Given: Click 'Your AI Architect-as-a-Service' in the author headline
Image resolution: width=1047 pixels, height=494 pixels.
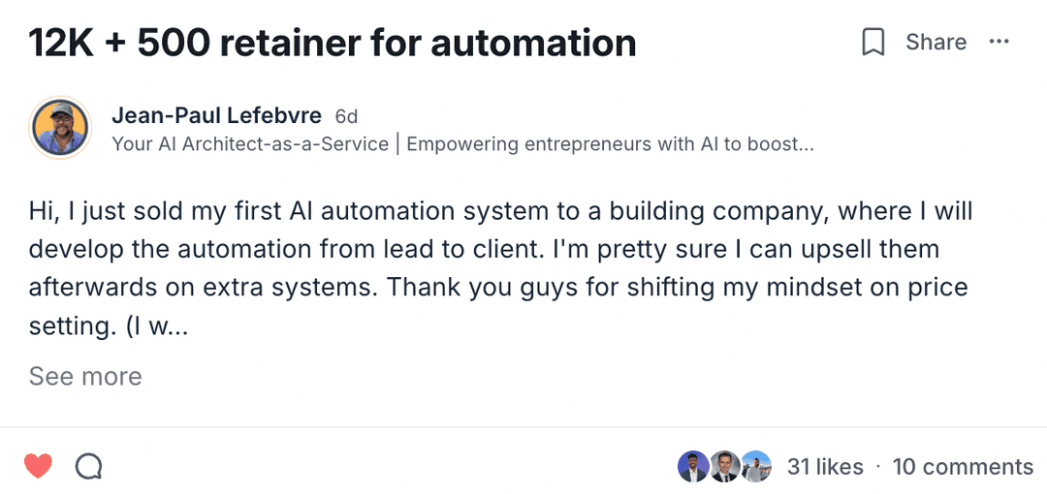Looking at the screenshot, I should click(x=250, y=144).
